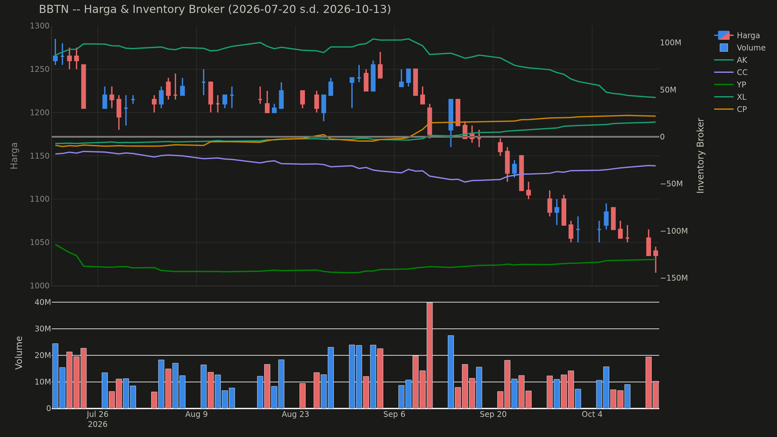Click the 1000 price axis tick
The height and width of the screenshot is (437, 777).
(41, 286)
